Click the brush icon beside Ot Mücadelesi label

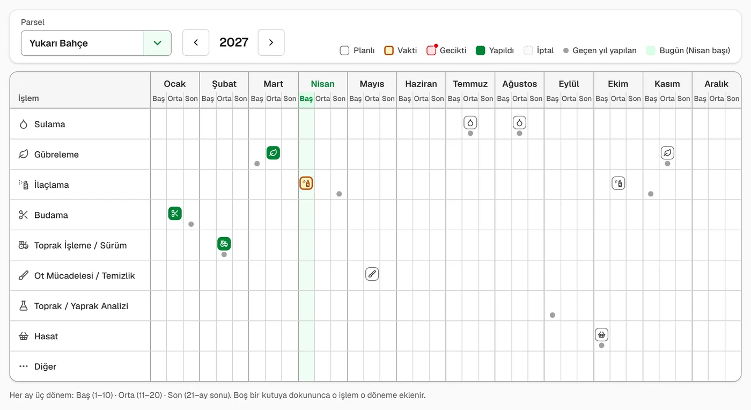click(x=23, y=276)
